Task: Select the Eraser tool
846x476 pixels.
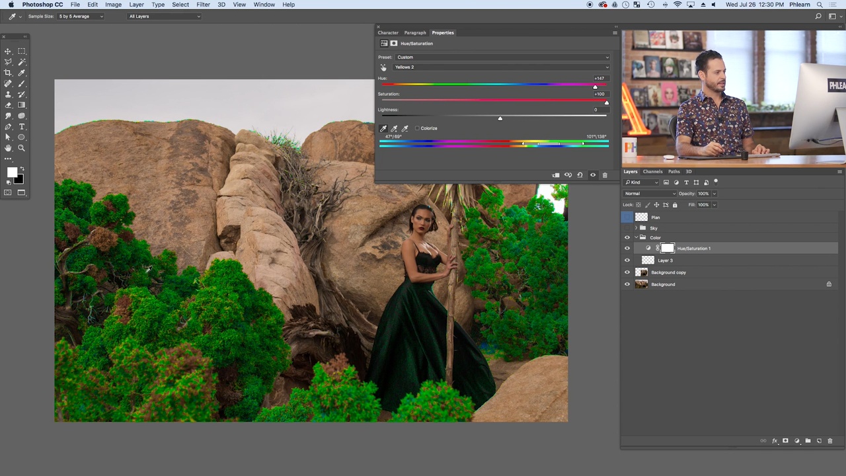Action: tap(8, 105)
